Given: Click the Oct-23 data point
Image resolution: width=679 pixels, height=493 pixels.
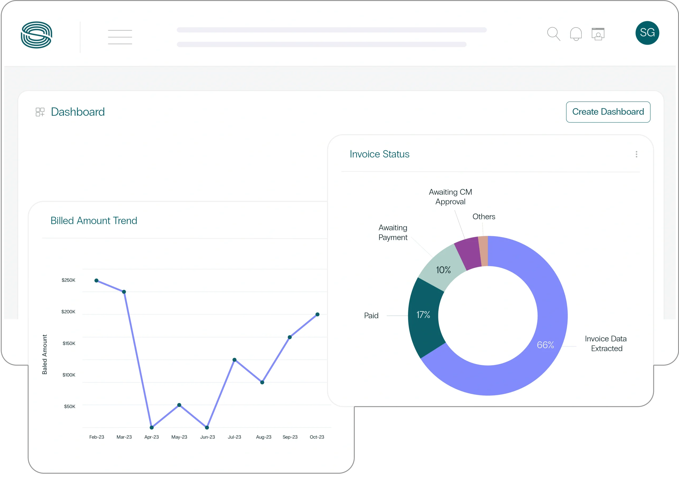Looking at the screenshot, I should point(317,314).
